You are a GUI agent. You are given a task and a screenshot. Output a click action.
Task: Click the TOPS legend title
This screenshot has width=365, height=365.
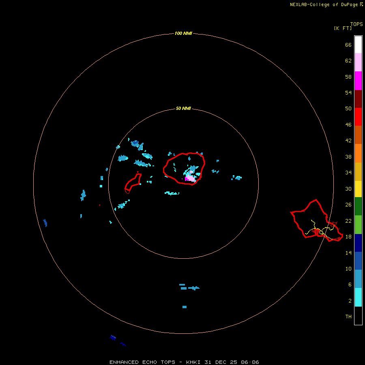[356, 24]
